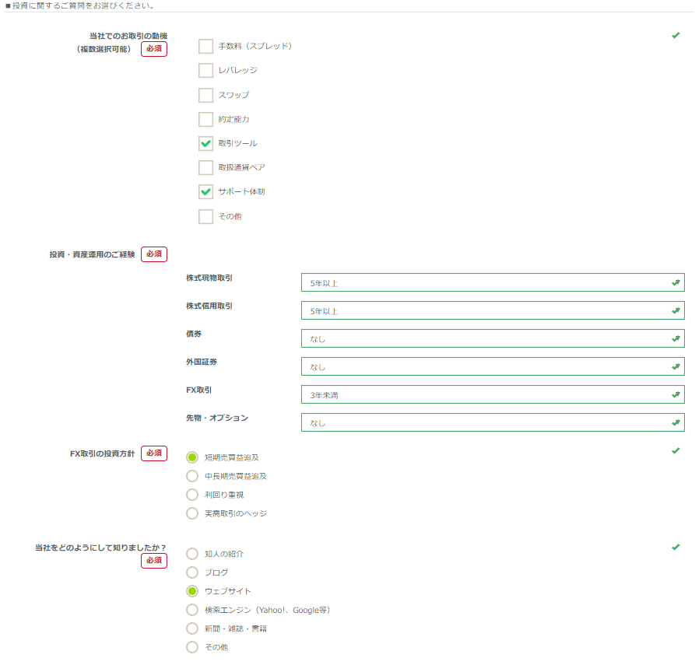Tick the スワップ checkbox
This screenshot has width=695, height=665.
click(x=205, y=95)
